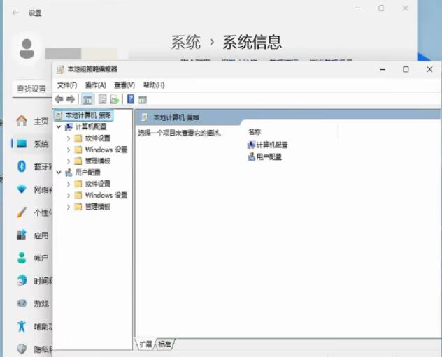This screenshot has width=442, height=357.
Task: Click 软件设置 folder icon under 计算机配置
Action: (x=78, y=138)
